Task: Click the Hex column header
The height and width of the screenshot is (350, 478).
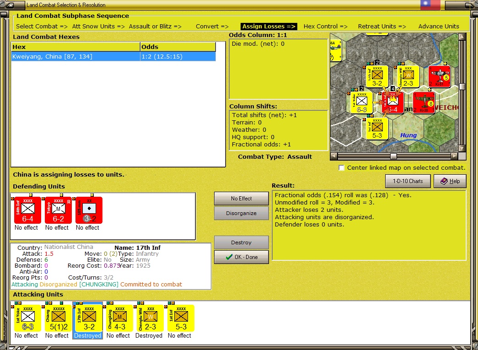Action: coord(75,47)
